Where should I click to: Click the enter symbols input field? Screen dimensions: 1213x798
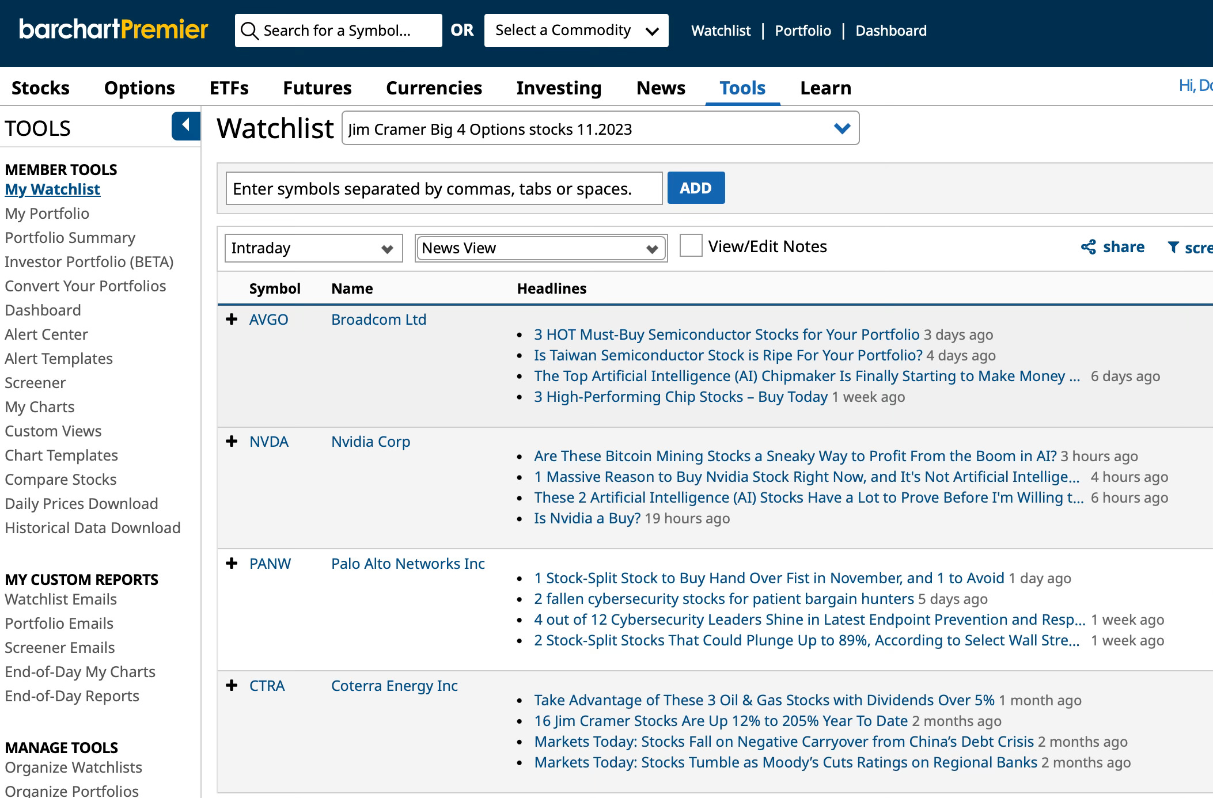tap(444, 188)
